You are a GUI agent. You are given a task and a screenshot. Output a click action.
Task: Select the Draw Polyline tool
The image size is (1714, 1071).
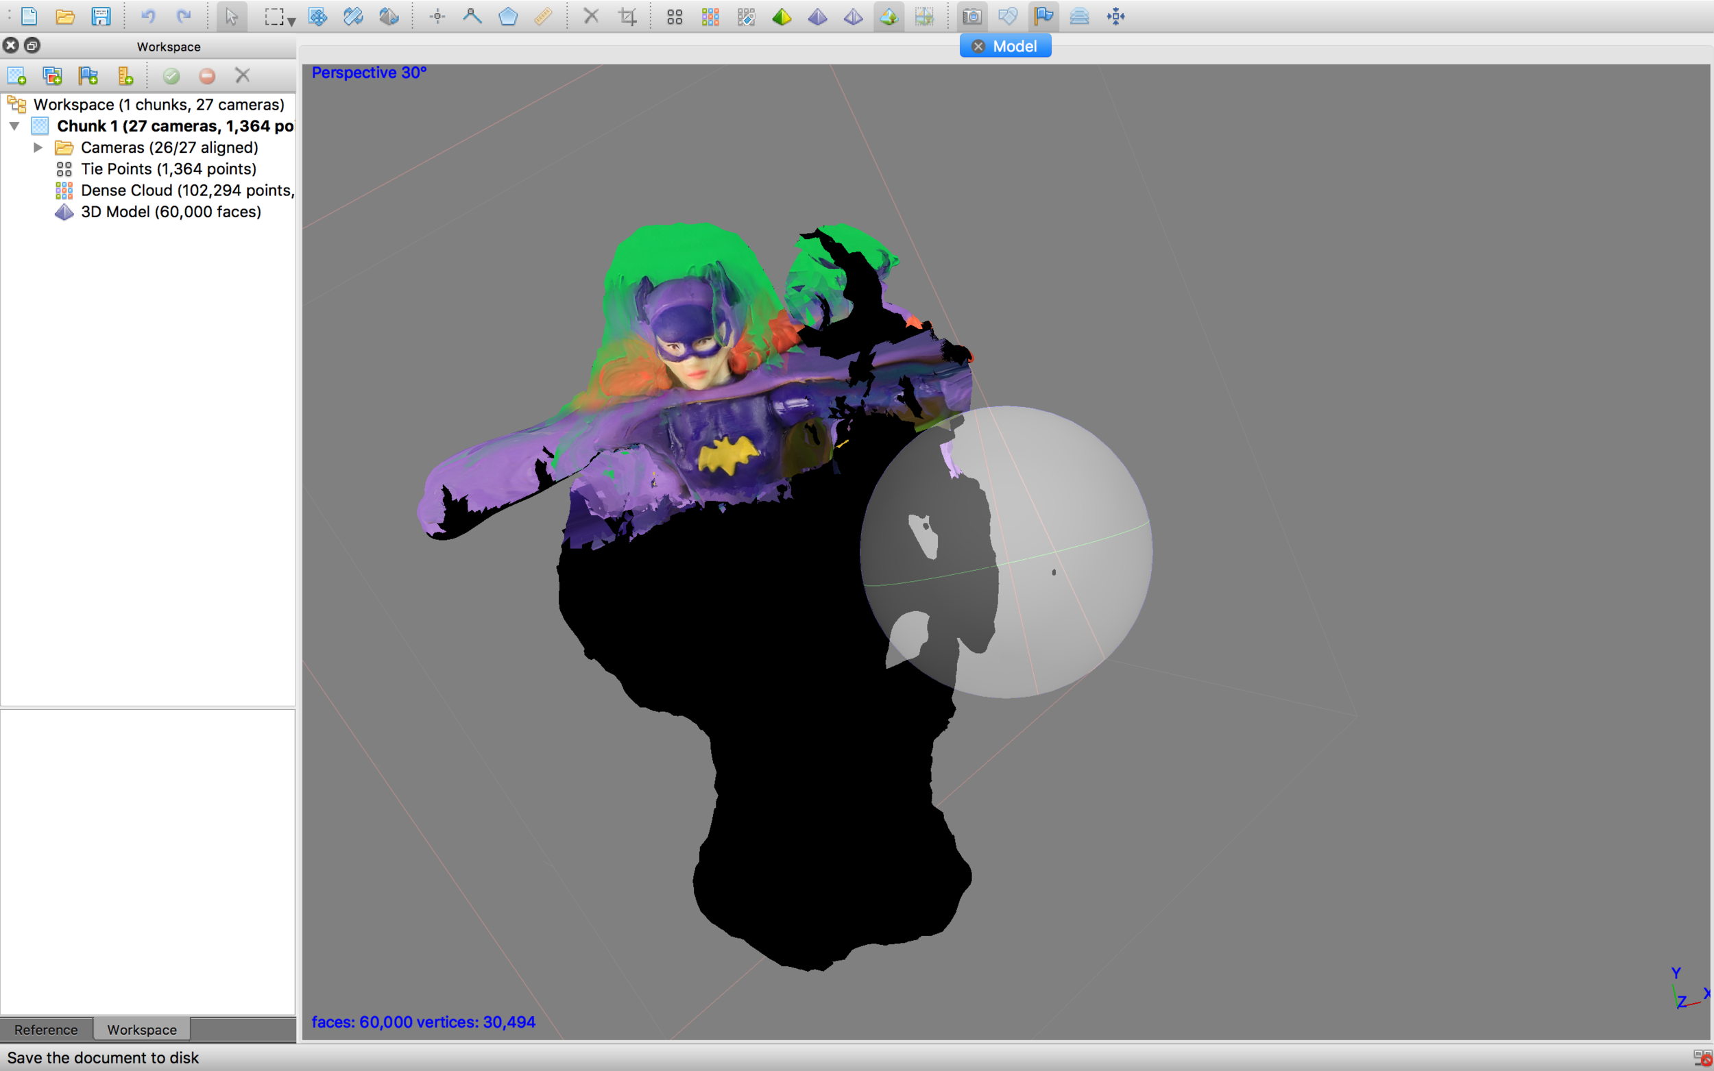(472, 16)
